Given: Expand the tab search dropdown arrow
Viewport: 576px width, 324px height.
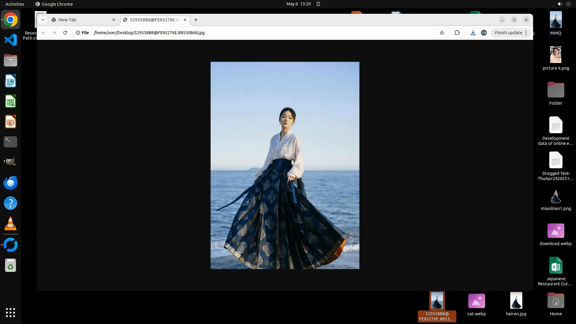Looking at the screenshot, I should [43, 20].
